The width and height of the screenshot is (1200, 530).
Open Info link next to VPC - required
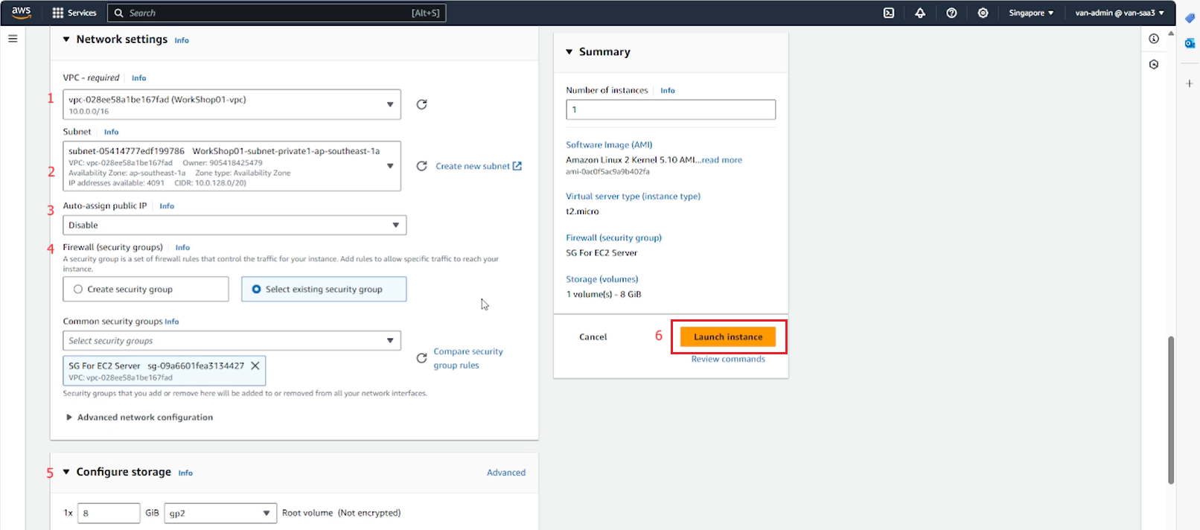point(139,78)
